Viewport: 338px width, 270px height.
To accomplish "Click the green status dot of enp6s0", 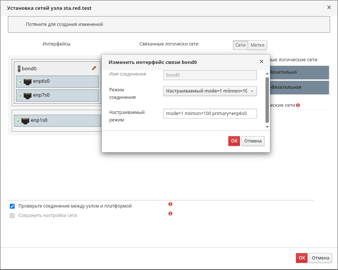I will (x=20, y=82).
